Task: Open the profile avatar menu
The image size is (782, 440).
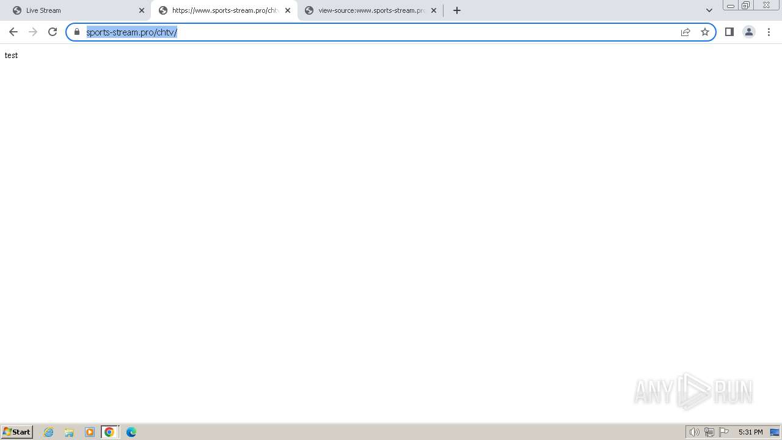Action: (749, 32)
